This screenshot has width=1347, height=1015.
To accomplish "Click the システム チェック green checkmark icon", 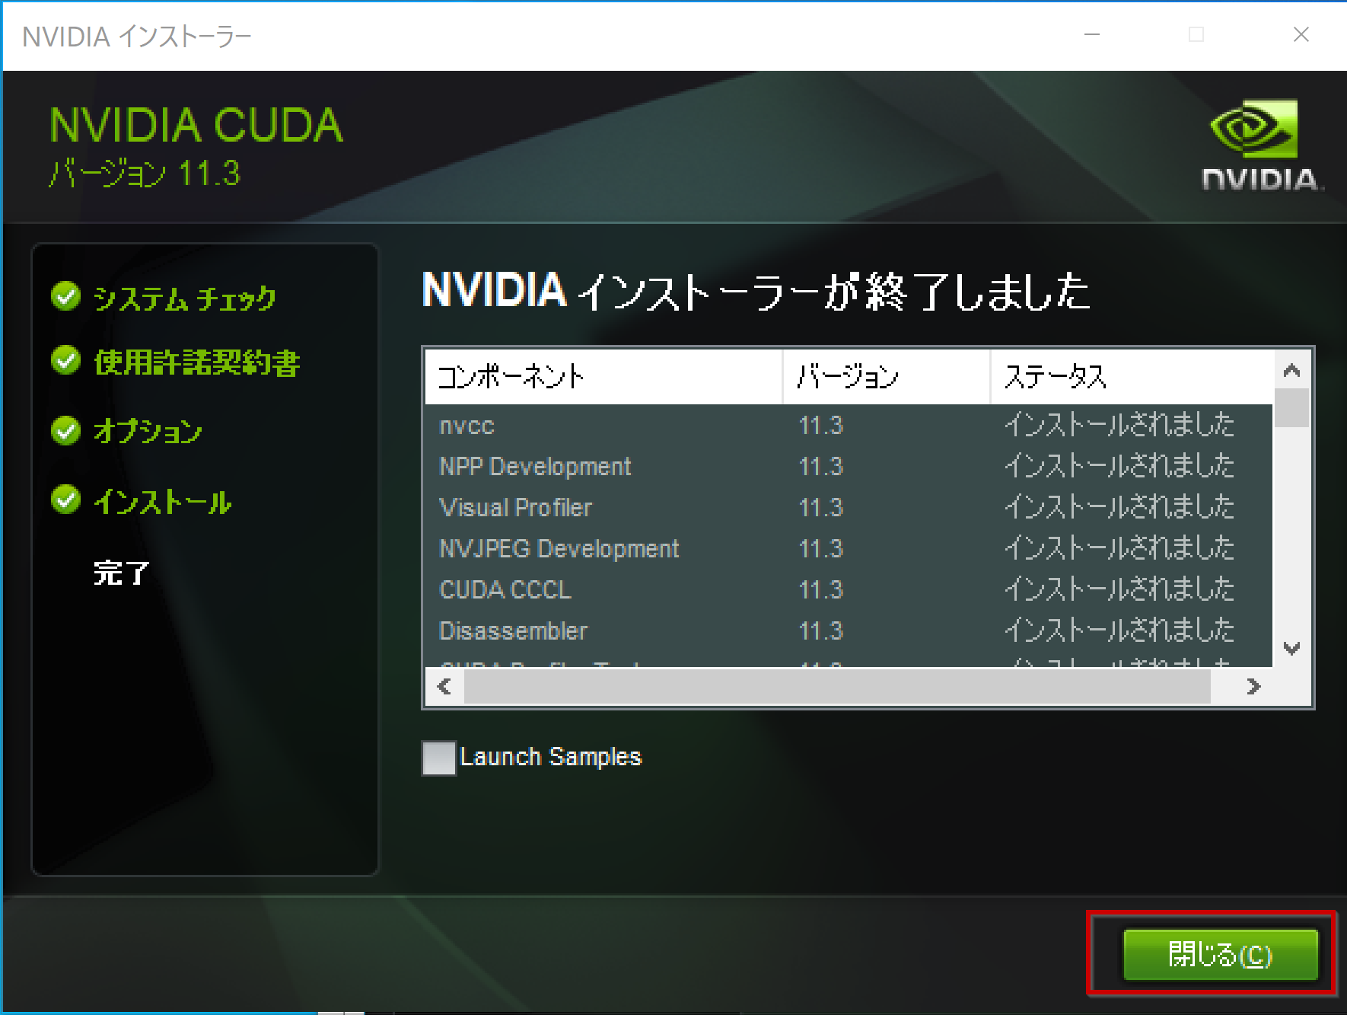I will pos(66,296).
